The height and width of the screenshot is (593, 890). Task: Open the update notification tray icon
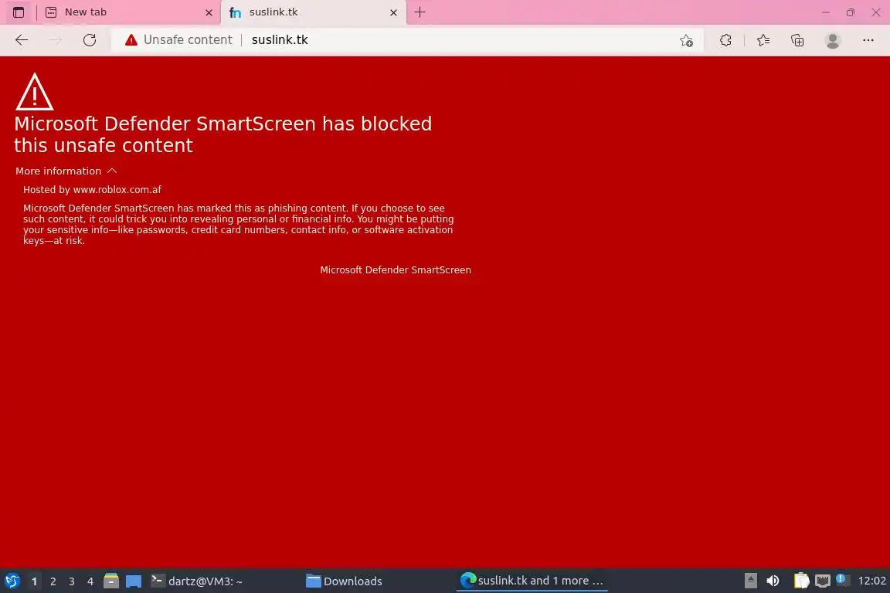[843, 580]
